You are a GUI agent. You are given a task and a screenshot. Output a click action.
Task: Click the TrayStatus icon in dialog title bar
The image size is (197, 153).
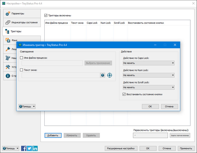pyautogui.click(x=21, y=45)
